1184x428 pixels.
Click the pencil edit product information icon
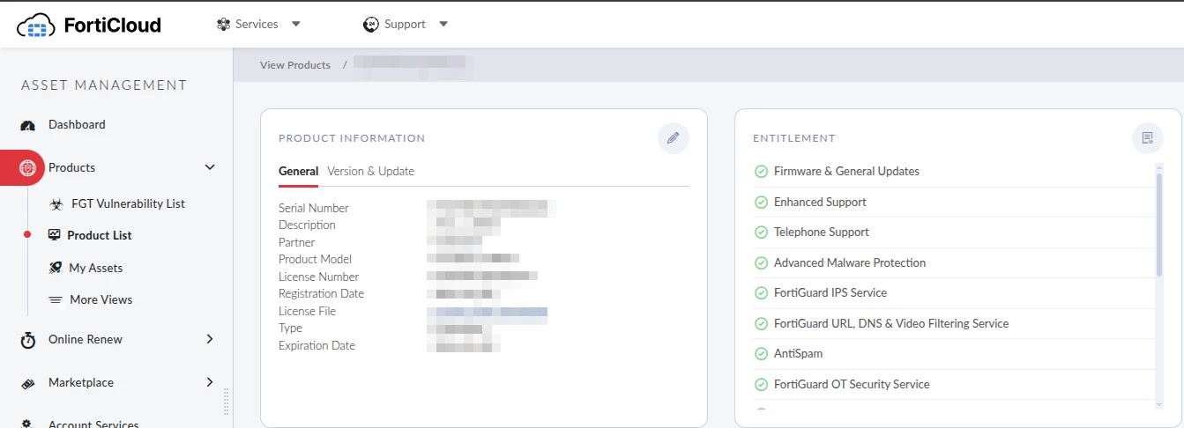pos(674,138)
